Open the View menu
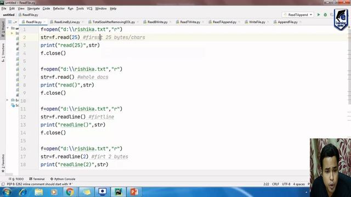The height and width of the screenshot is (197, 351). click(x=21, y=9)
